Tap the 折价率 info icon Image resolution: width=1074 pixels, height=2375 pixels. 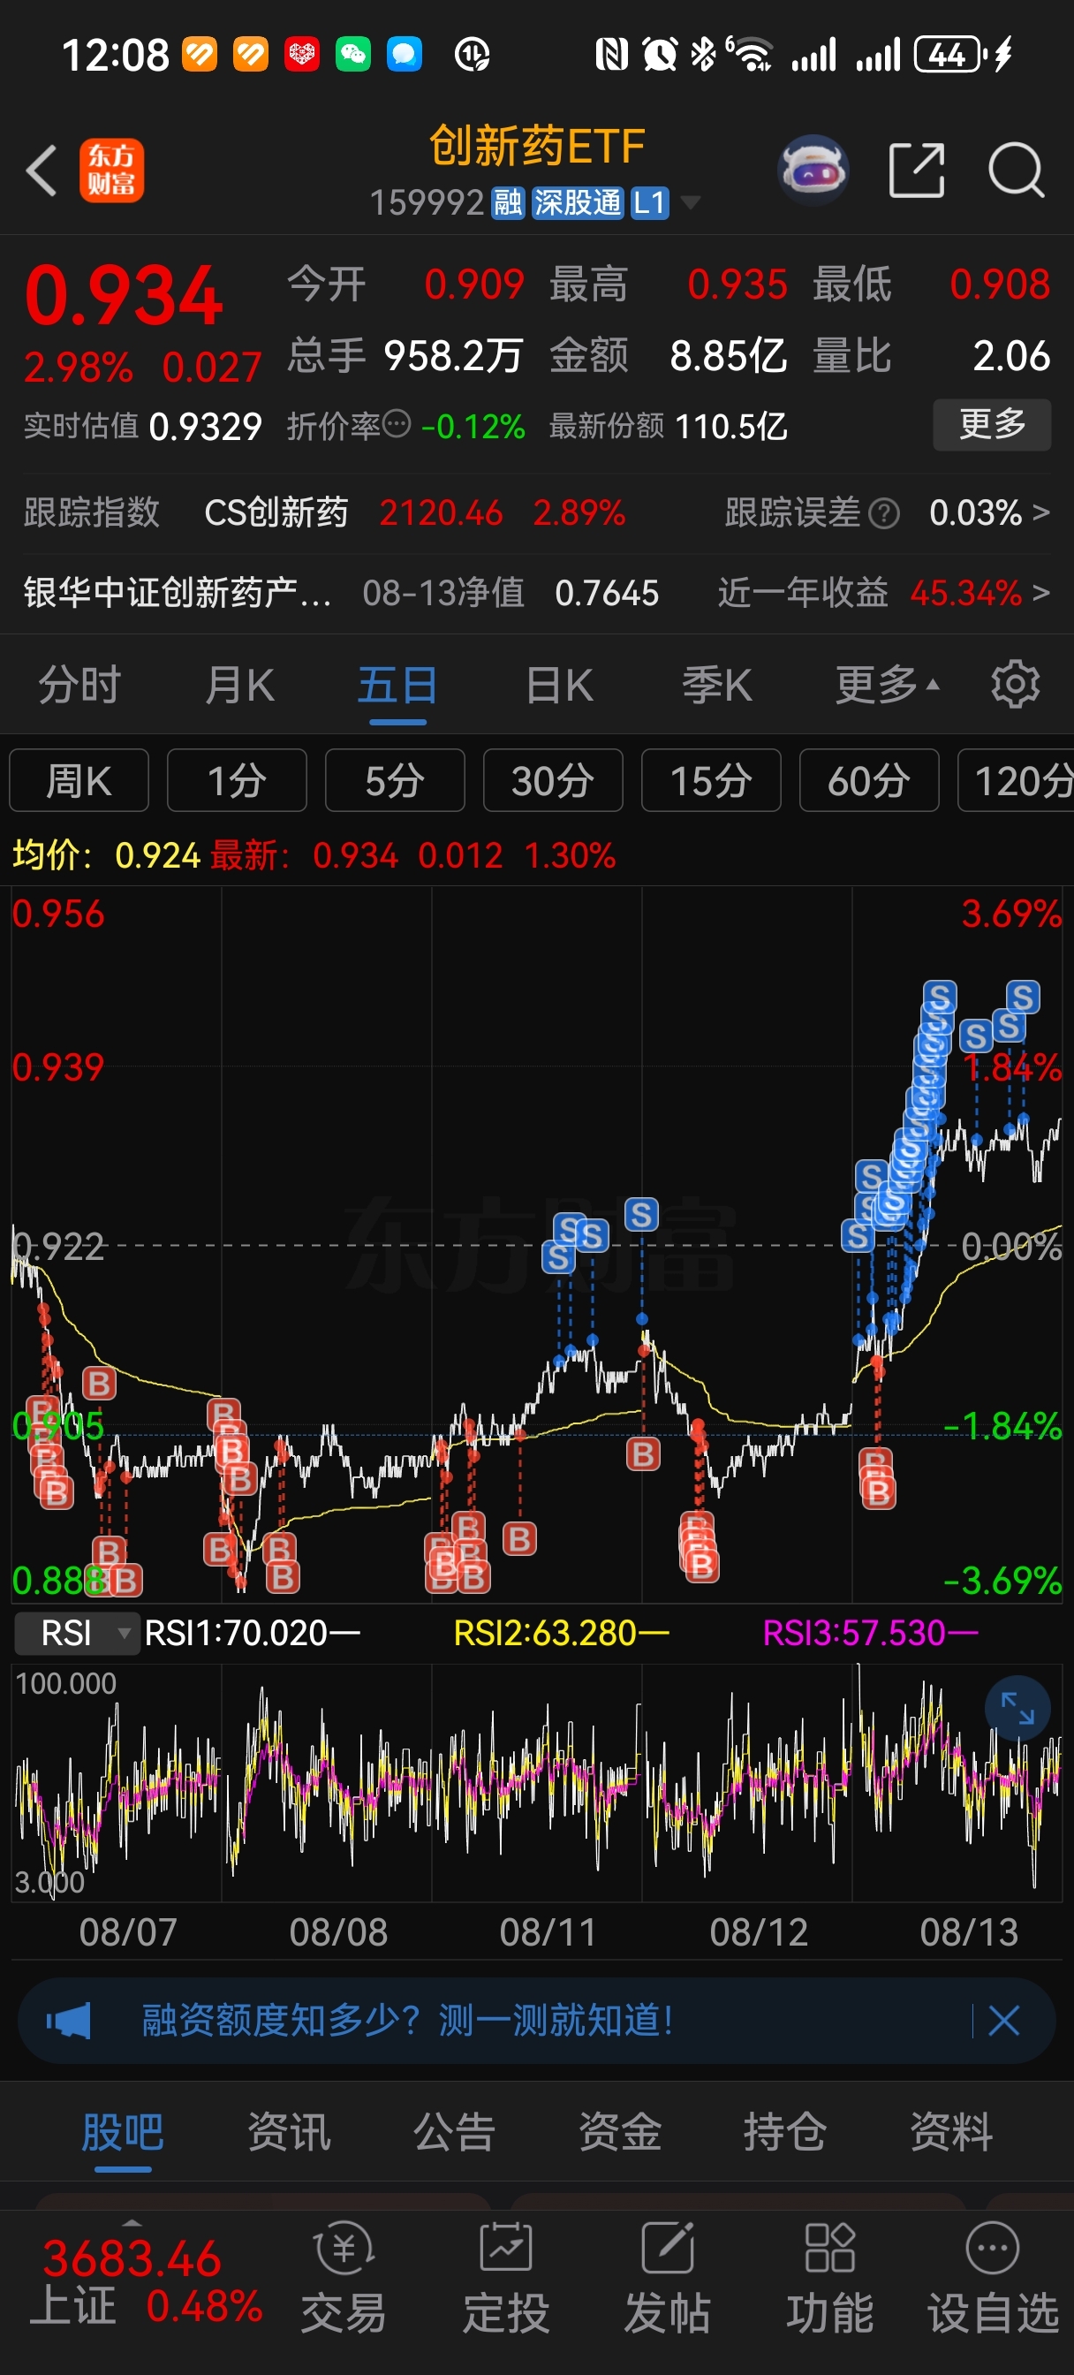coord(397,424)
